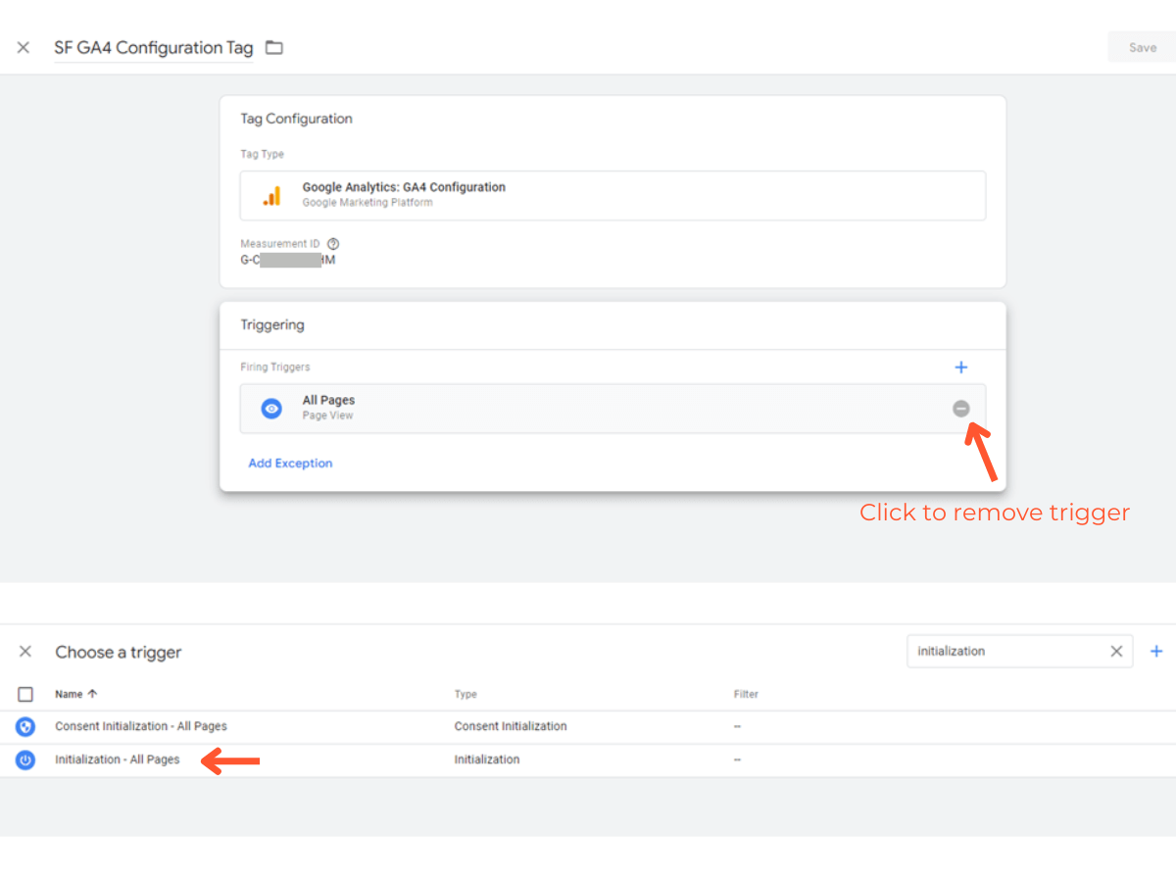Viewport: 1176px width, 882px height.
Task: Click the Filter column header
Action: (x=746, y=694)
